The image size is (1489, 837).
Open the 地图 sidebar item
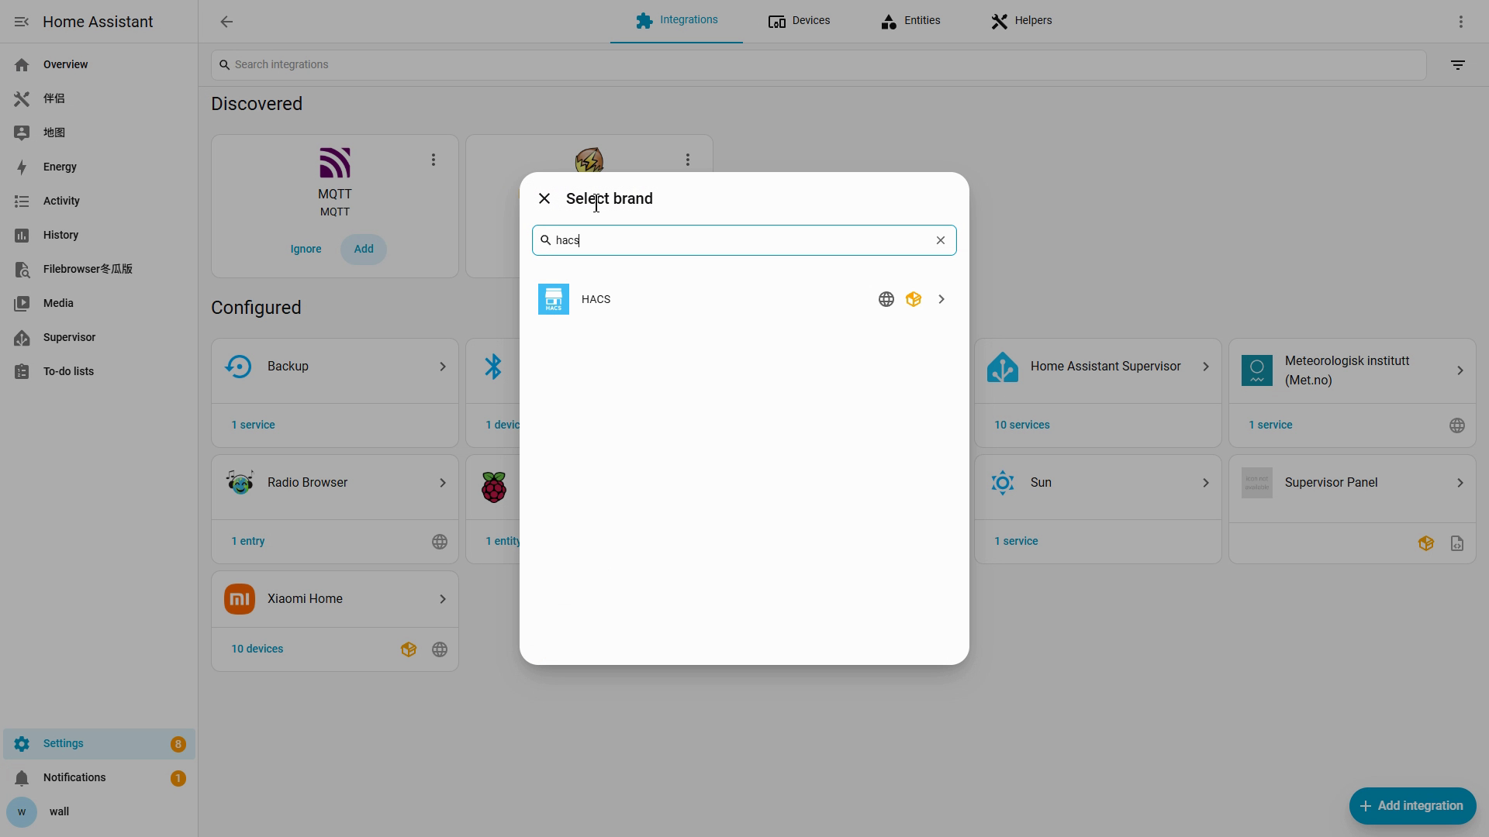tap(99, 133)
